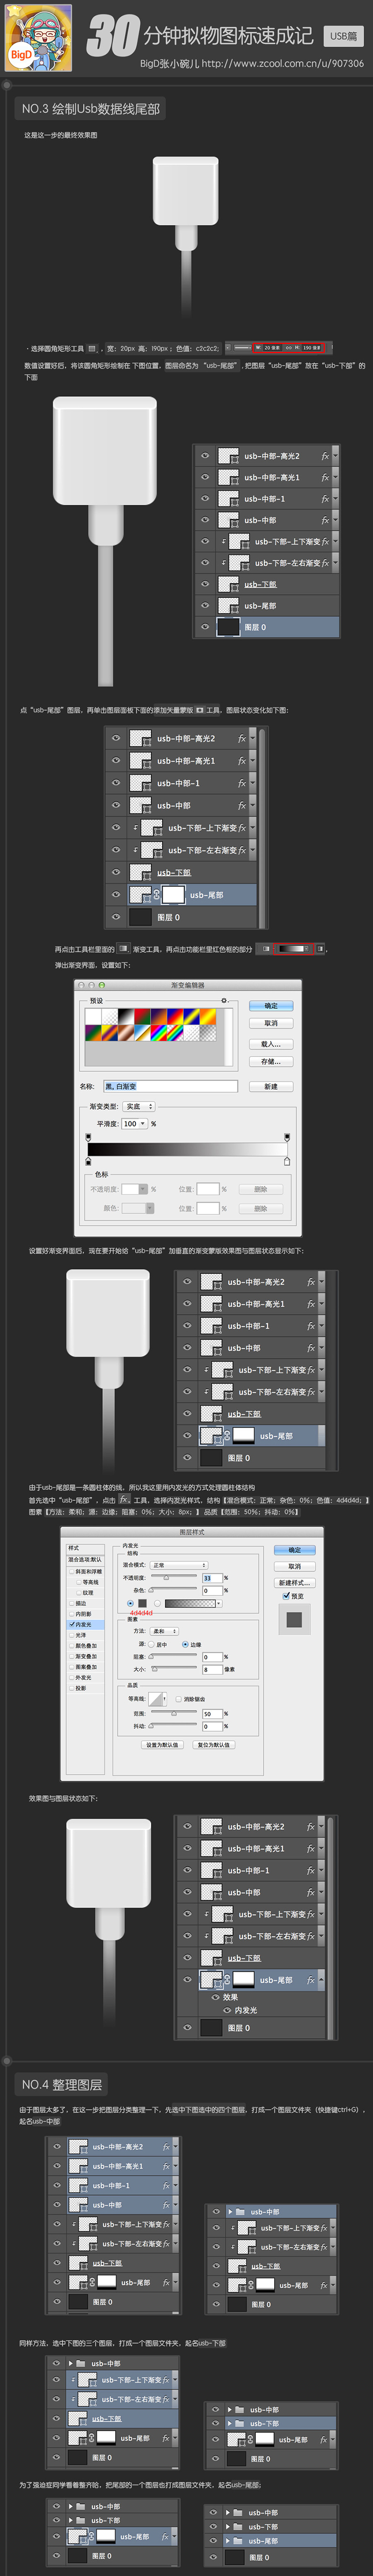Screen dimensions: 373x2576
Task: Click the 样式 header in layer style dialog
Action: point(85,1547)
